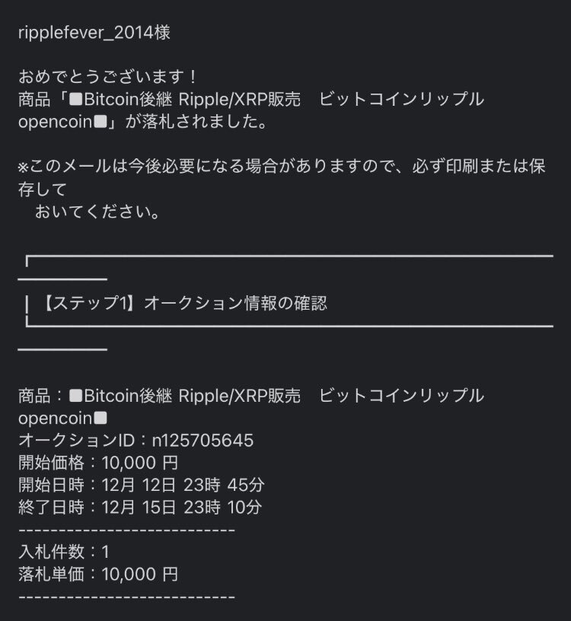
Task: Click the white square before Bitcoin後継 in the details
Action: [75, 396]
